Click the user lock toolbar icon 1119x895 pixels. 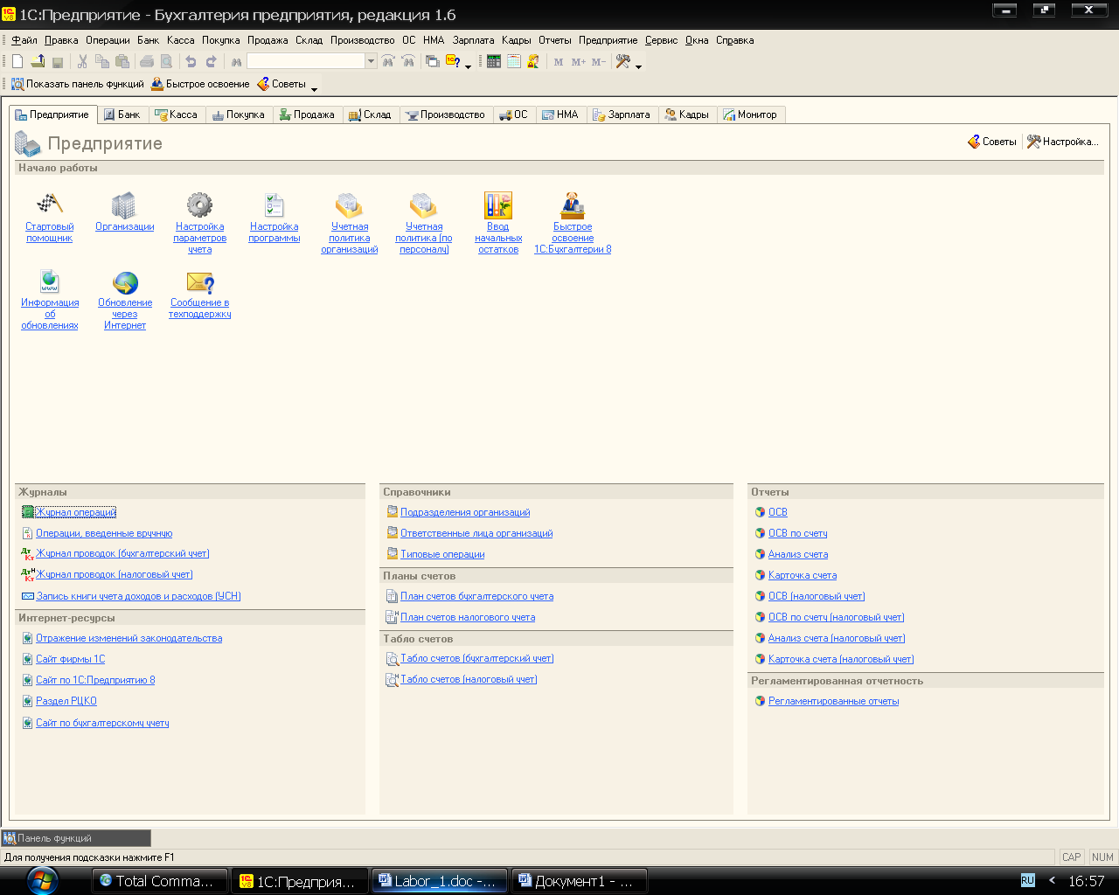point(533,61)
